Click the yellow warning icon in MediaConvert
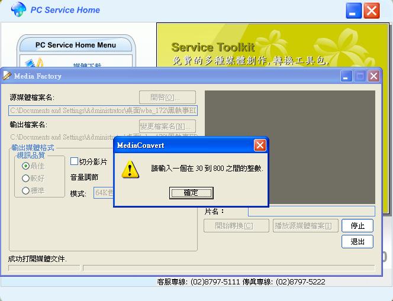The image size is (393, 301). [130, 169]
